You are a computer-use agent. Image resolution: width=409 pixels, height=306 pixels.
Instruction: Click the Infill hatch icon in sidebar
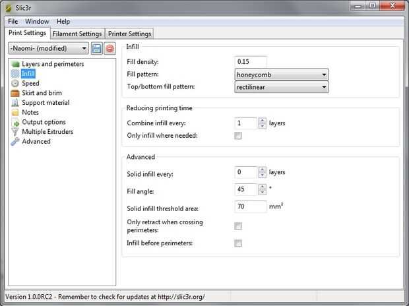[x=15, y=74]
